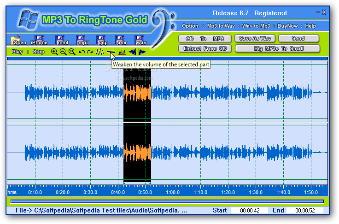Minimize the MP3 To RingTone Gold window

pyautogui.click(x=318, y=12)
